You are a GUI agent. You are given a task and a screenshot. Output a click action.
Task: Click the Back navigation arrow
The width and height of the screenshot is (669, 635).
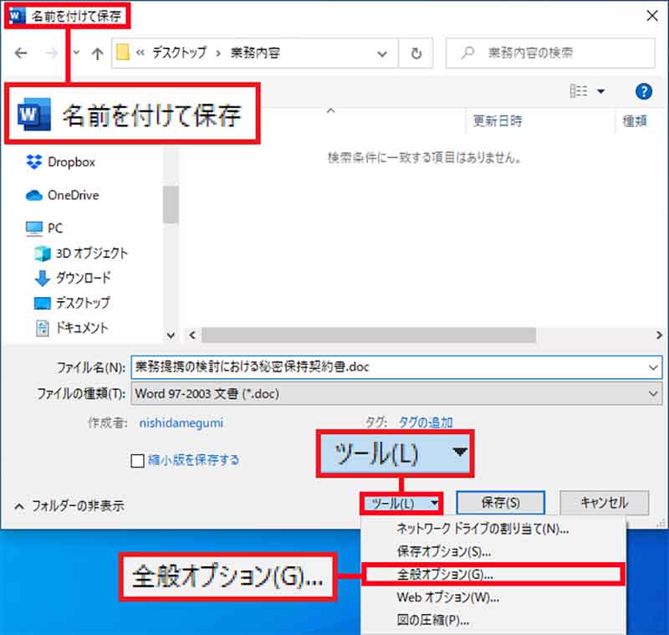coord(20,53)
